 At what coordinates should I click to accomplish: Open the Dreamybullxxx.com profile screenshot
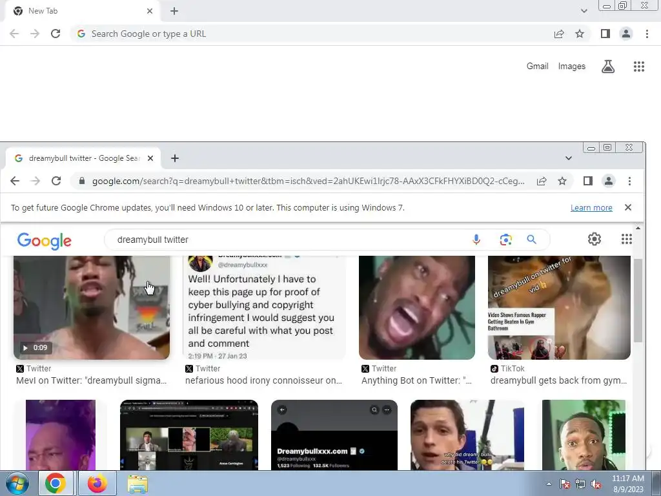tap(334, 435)
